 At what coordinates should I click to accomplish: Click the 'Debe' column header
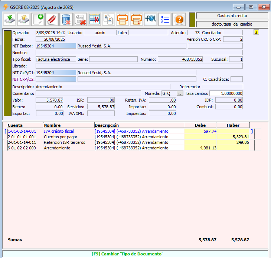(x=200, y=125)
